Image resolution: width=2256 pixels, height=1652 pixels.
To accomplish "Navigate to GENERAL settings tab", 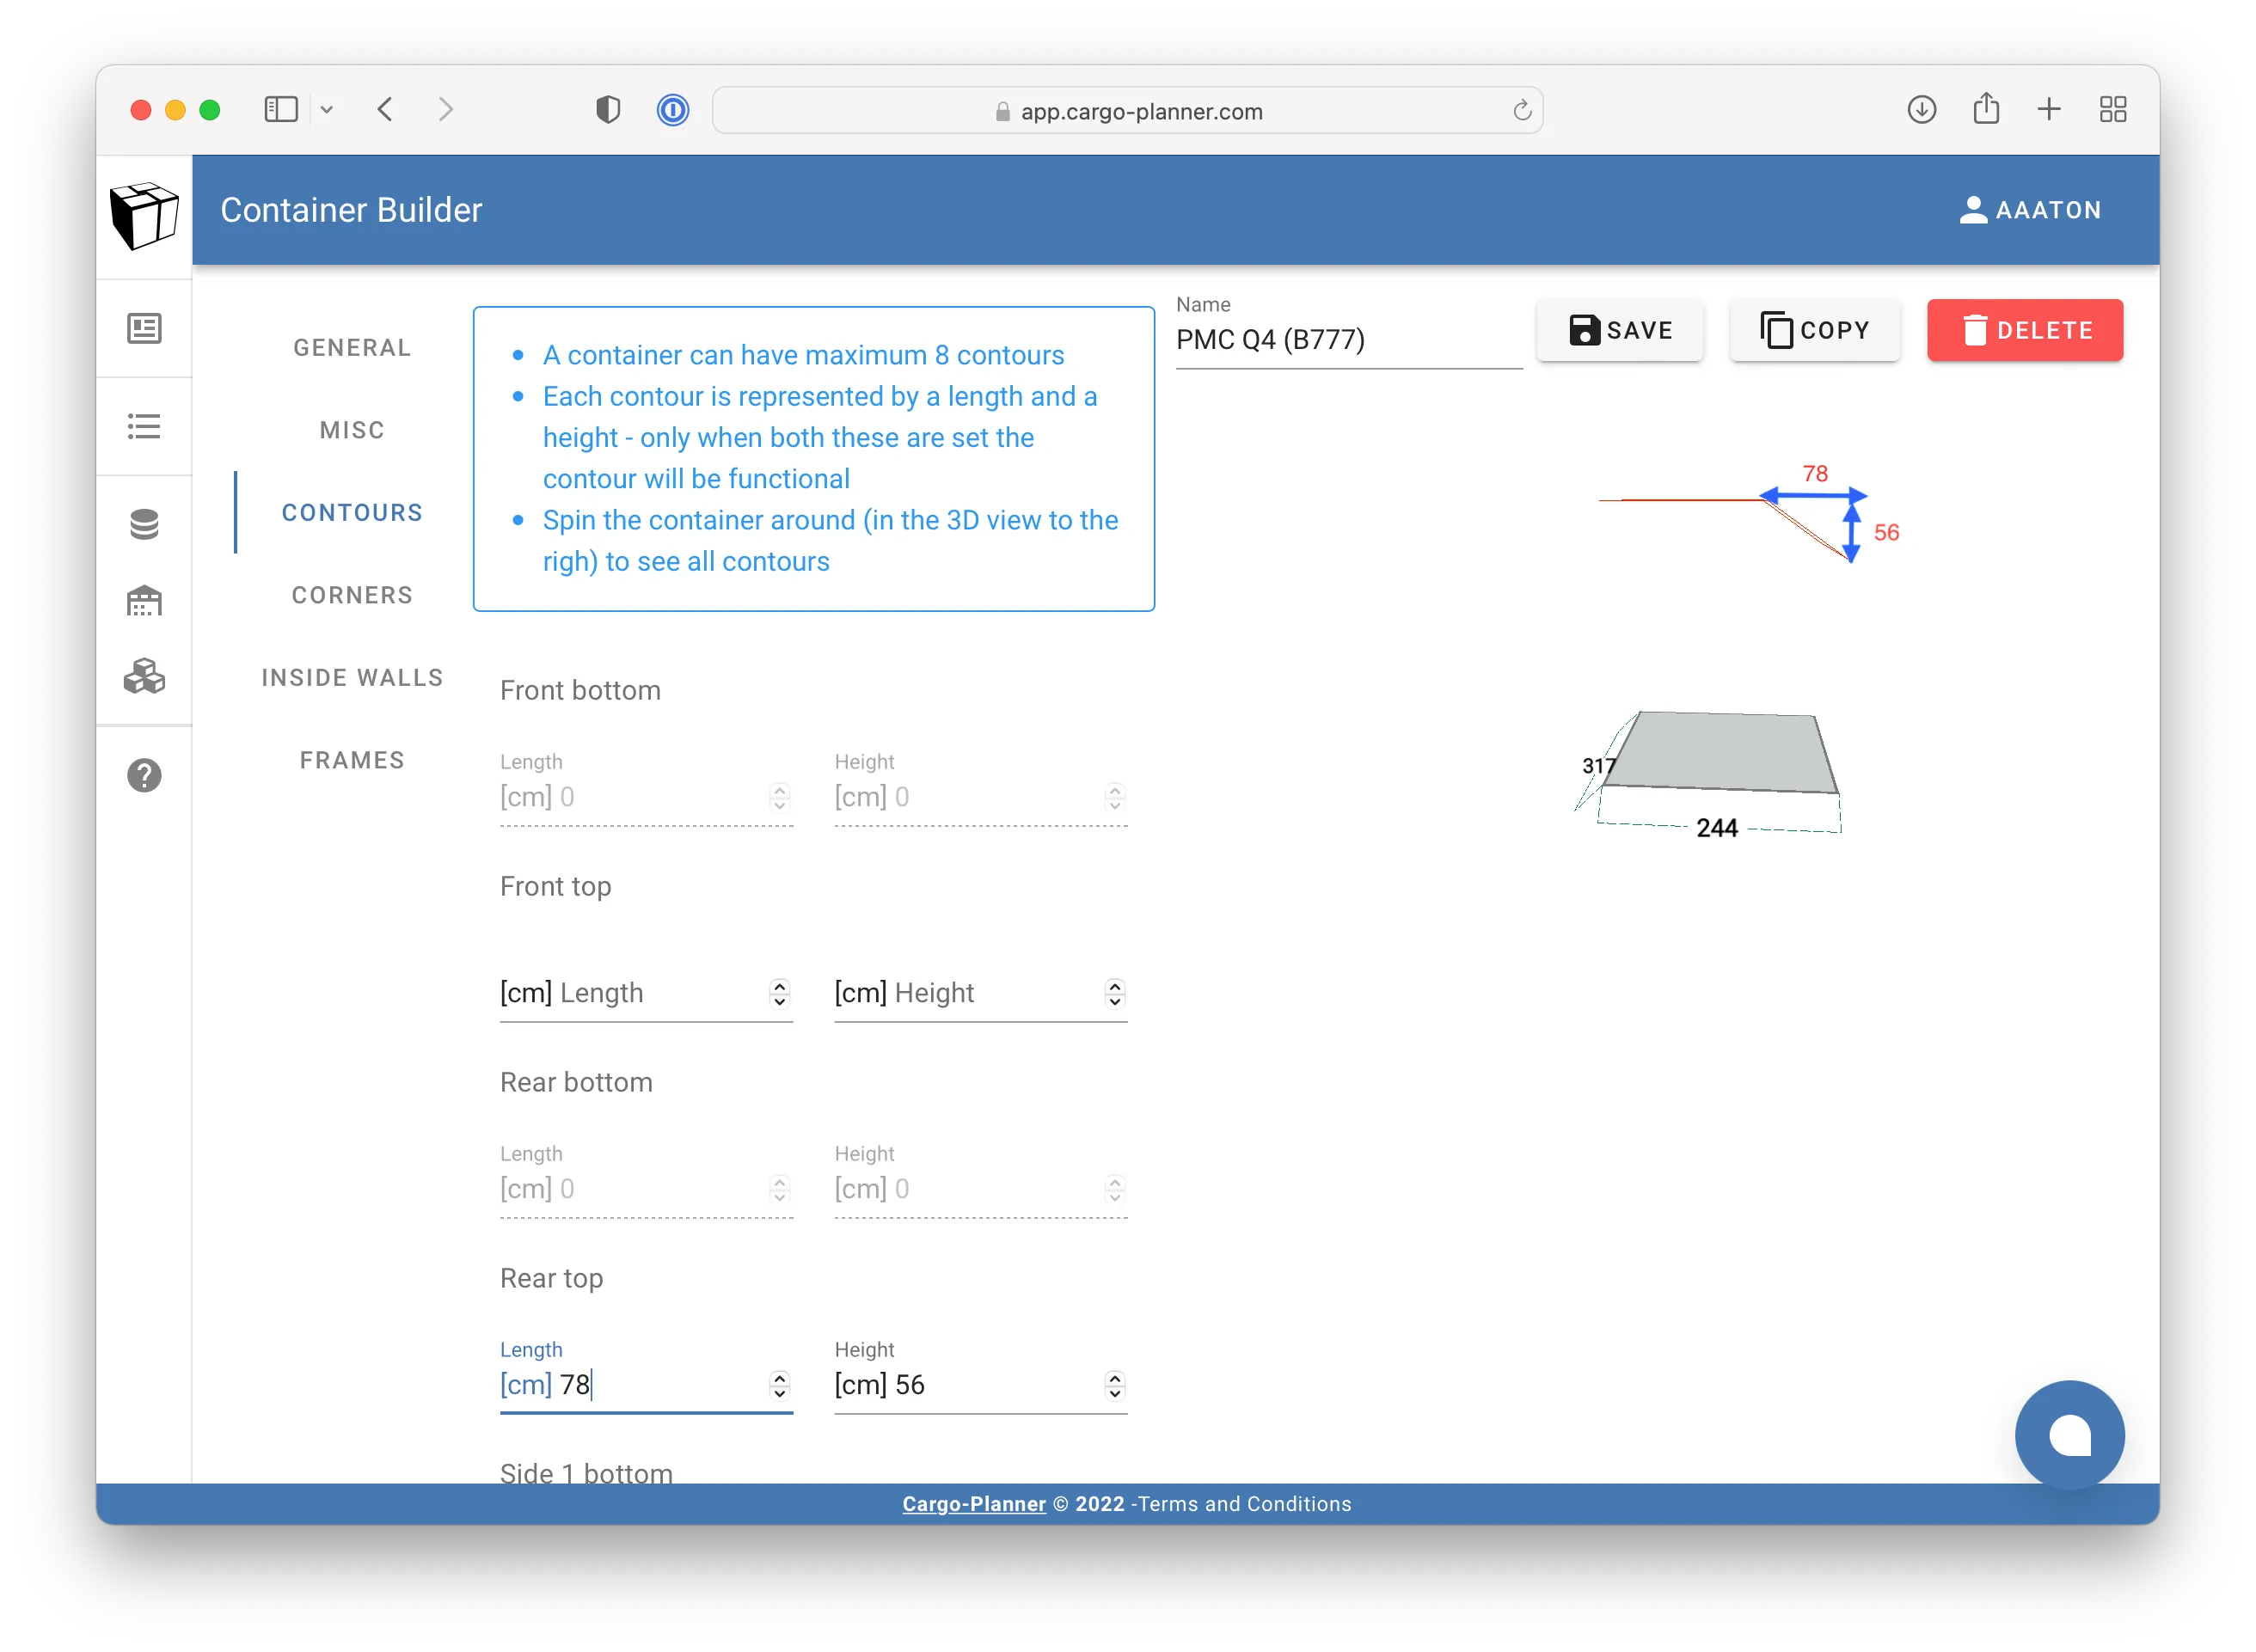I will (x=352, y=347).
